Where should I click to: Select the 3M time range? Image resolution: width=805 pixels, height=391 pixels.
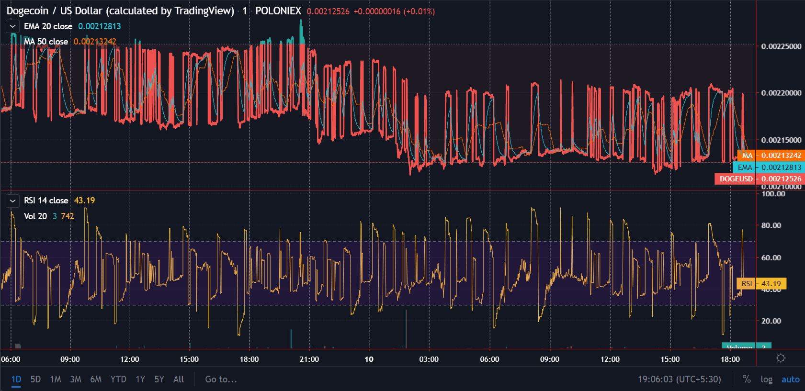[x=76, y=379]
